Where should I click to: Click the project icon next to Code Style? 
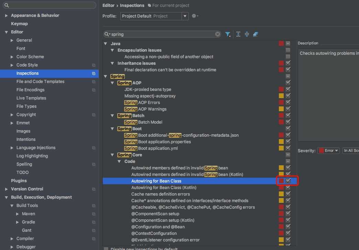(x=94, y=65)
